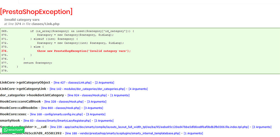Expand 2 Arguments for smartyHook
This screenshot has width=280, height=137.
click(104, 121)
